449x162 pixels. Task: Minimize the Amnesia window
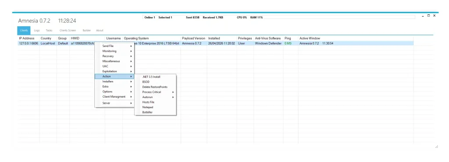[423, 16]
